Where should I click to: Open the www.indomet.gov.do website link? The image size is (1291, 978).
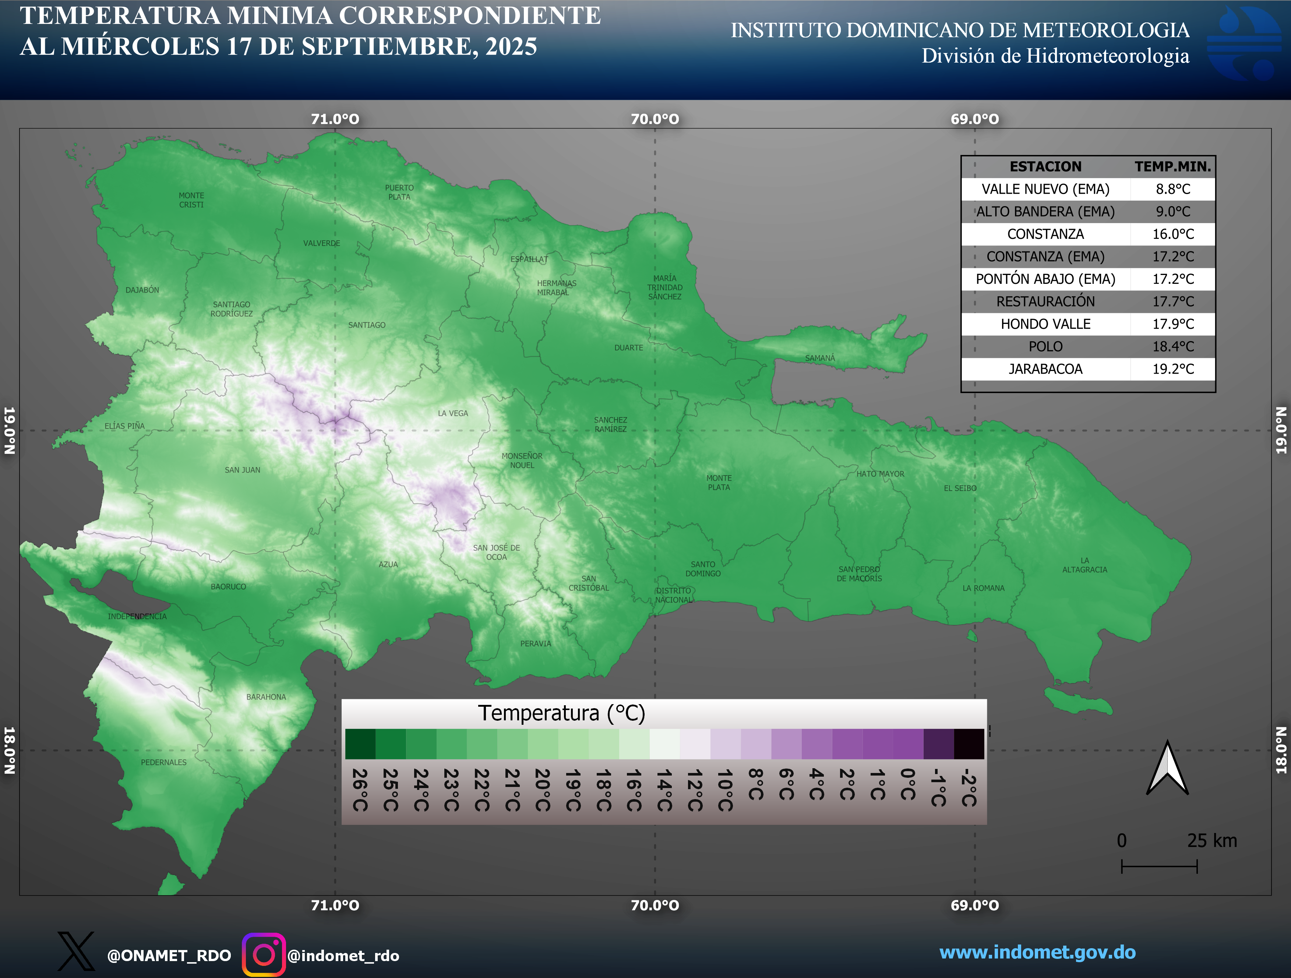tap(1037, 952)
